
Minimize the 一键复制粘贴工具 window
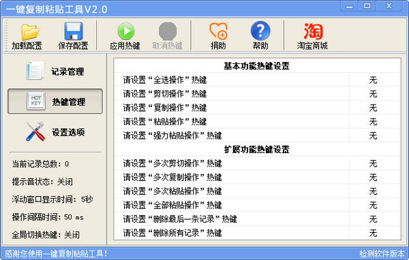click(x=350, y=6)
